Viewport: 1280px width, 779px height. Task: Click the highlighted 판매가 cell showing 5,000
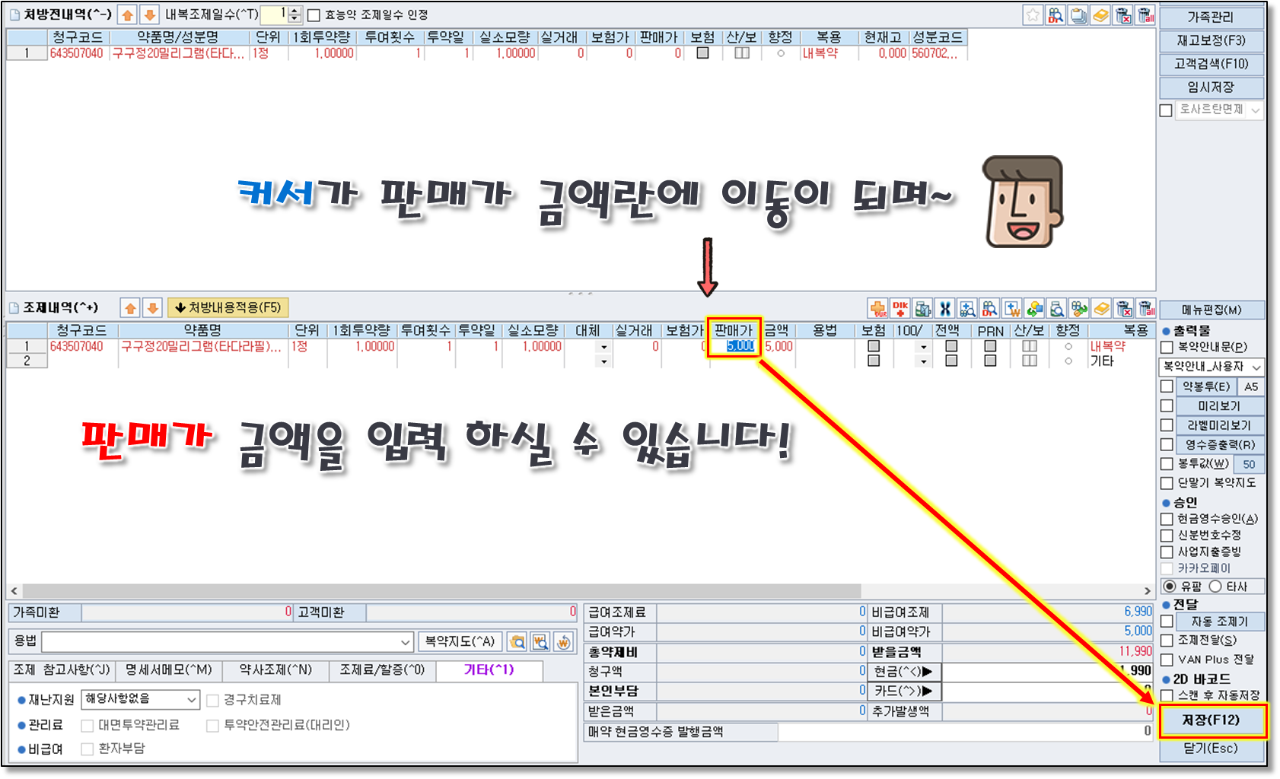click(x=739, y=347)
